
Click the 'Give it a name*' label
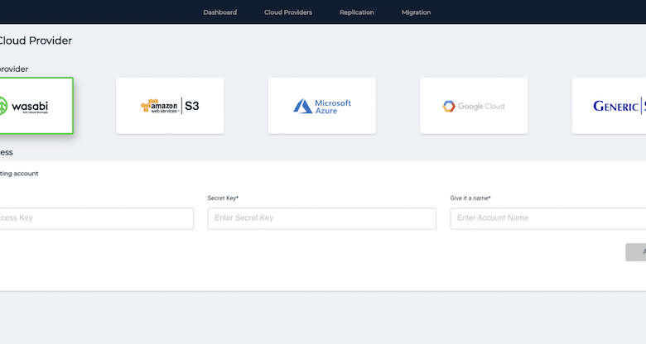tap(470, 198)
